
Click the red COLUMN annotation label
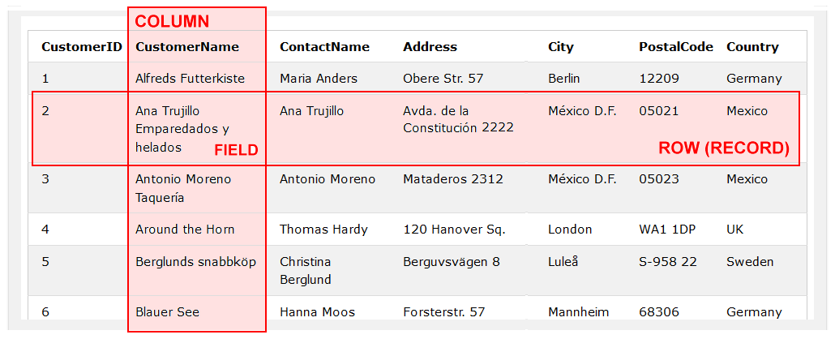click(x=172, y=22)
